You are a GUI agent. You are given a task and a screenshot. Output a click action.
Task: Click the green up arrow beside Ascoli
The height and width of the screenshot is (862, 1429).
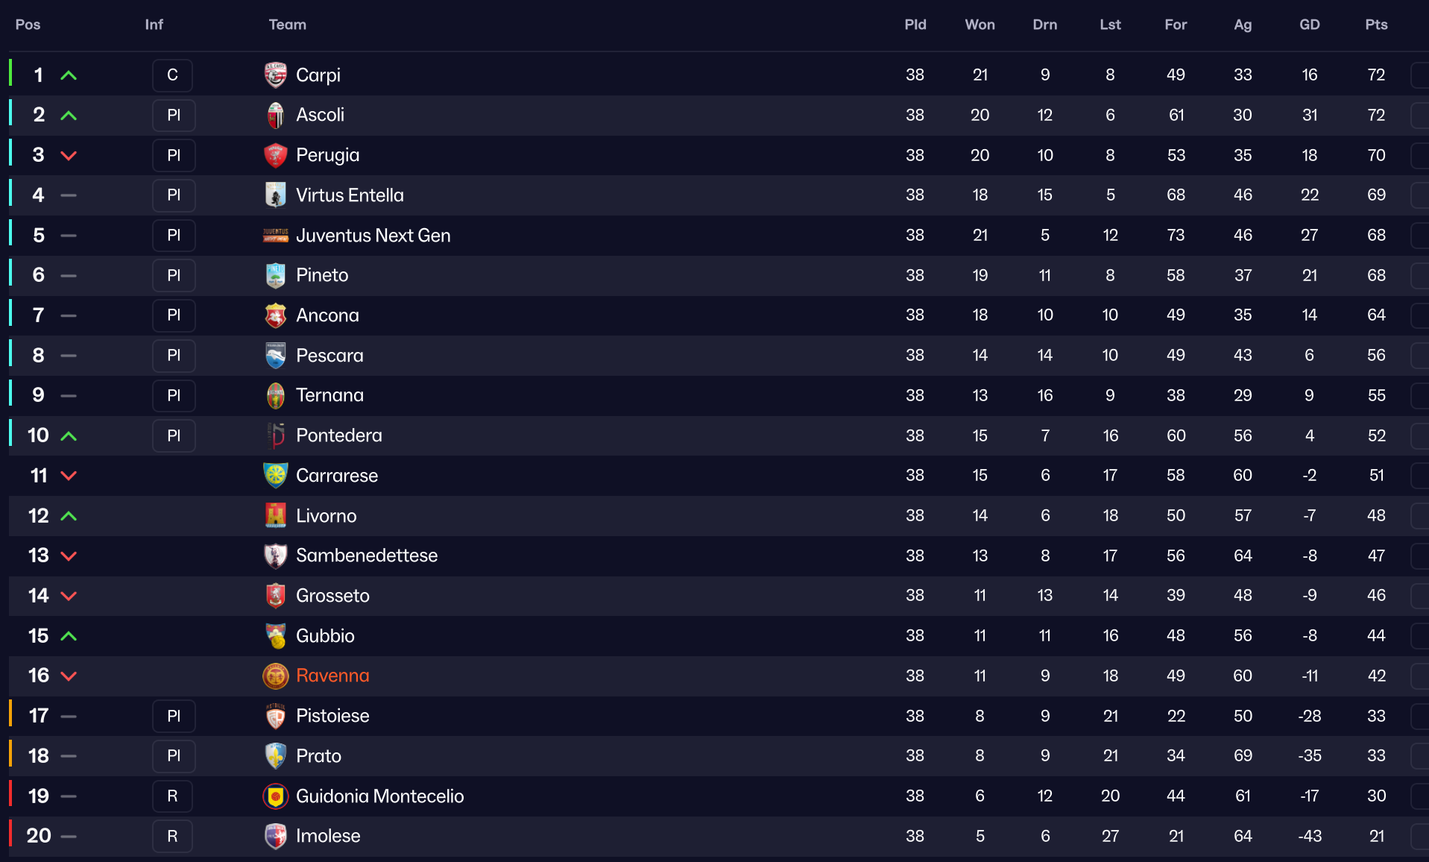click(69, 116)
